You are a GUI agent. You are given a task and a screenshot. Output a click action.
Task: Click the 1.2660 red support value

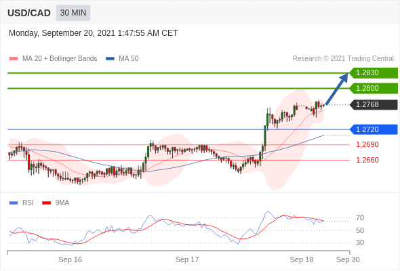point(367,160)
